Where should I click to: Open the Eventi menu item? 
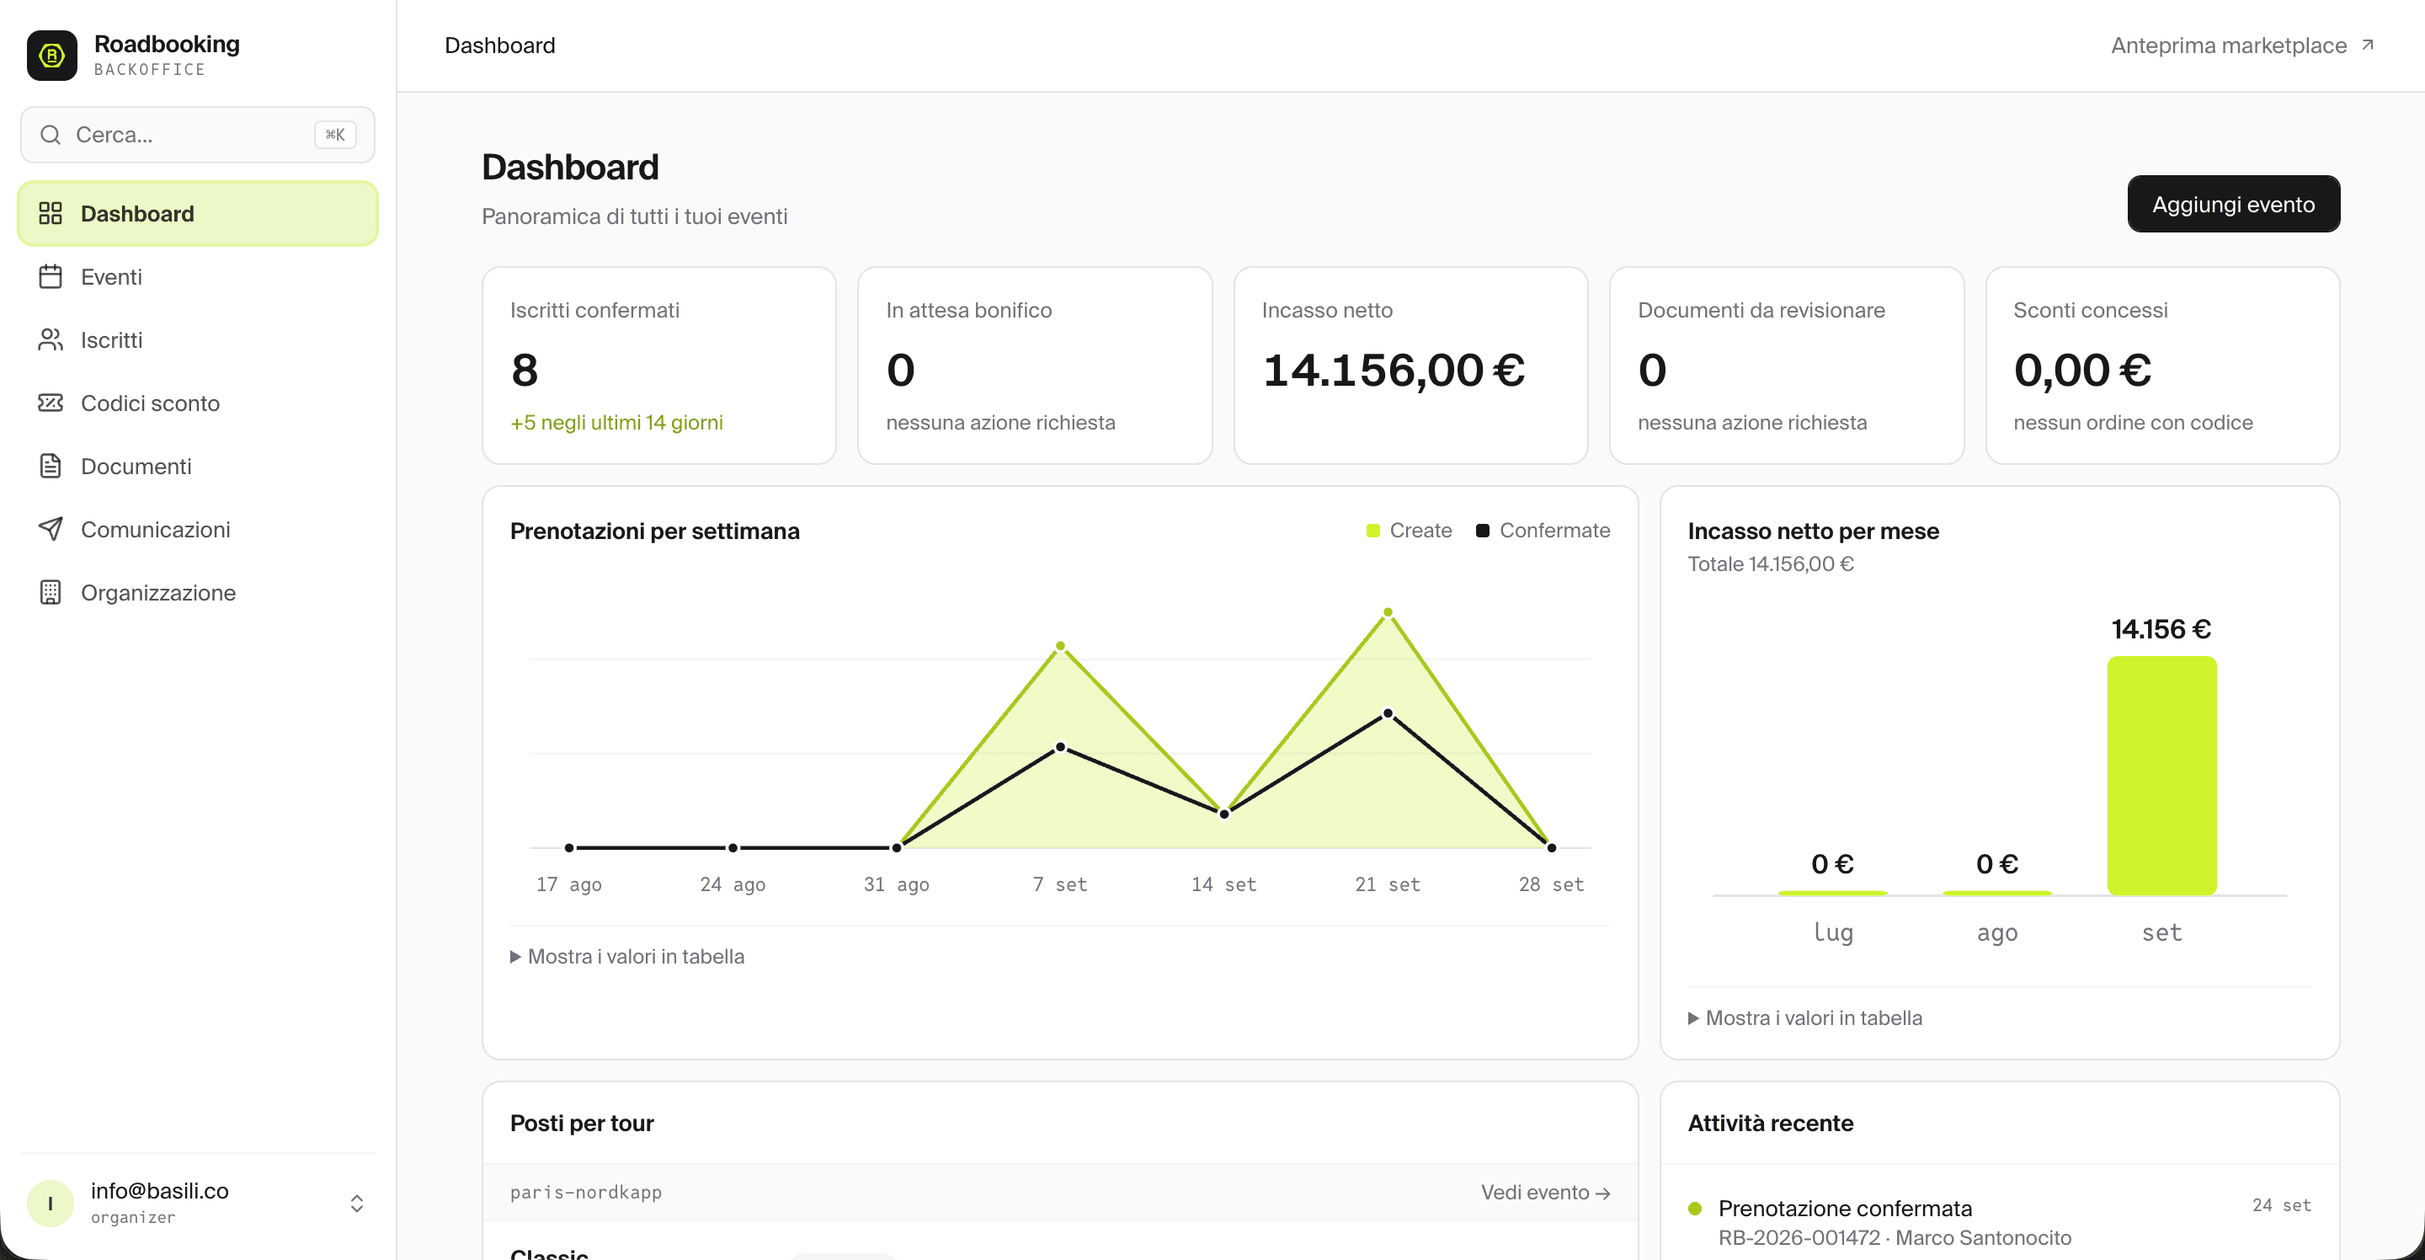[198, 276]
